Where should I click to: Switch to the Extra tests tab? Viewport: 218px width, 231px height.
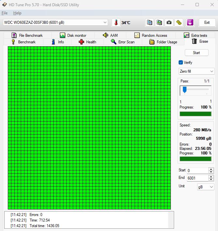(x=195, y=36)
